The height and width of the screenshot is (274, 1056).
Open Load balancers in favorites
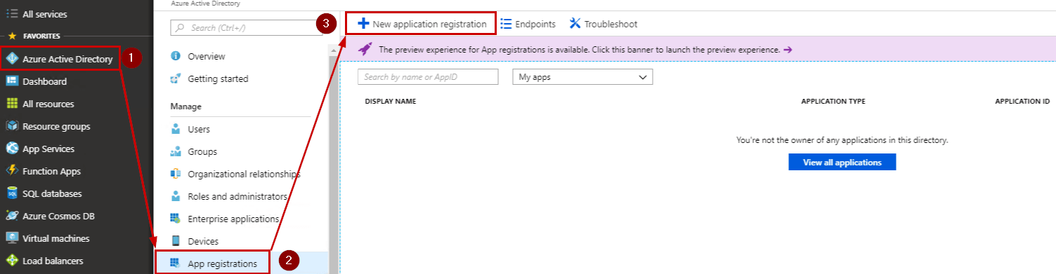click(x=53, y=261)
